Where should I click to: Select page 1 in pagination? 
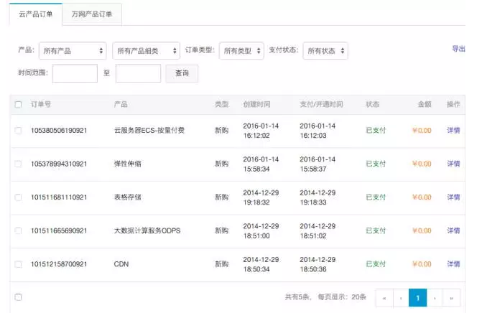click(x=418, y=297)
